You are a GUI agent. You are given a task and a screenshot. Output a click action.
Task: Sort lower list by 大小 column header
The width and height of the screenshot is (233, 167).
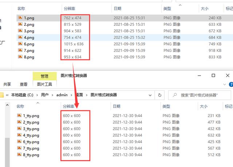click(204, 106)
